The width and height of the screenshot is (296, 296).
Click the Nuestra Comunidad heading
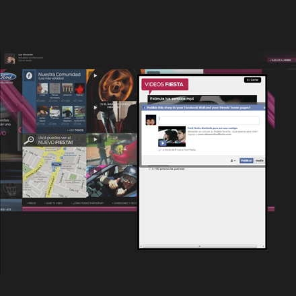coord(59,75)
